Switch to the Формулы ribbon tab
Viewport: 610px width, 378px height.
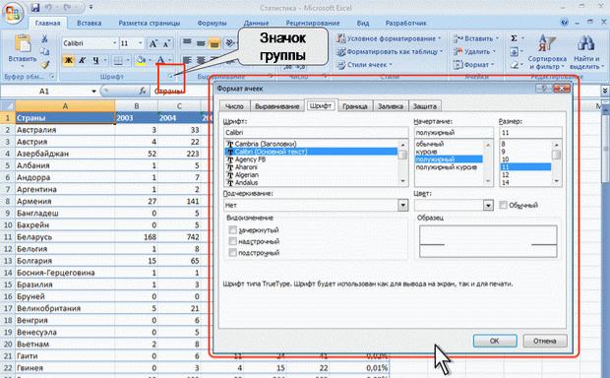pyautogui.click(x=212, y=23)
